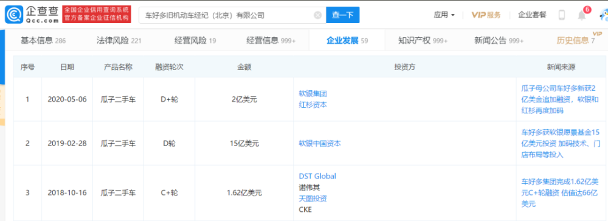Click the VIP服务 crown label
This screenshot has height=221, width=608.
click(x=486, y=15)
